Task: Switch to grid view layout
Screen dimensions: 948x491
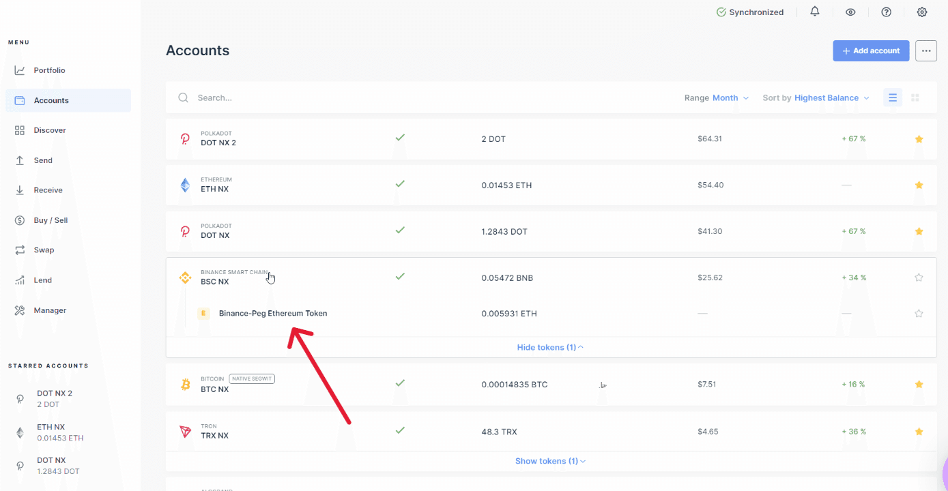Action: [915, 98]
